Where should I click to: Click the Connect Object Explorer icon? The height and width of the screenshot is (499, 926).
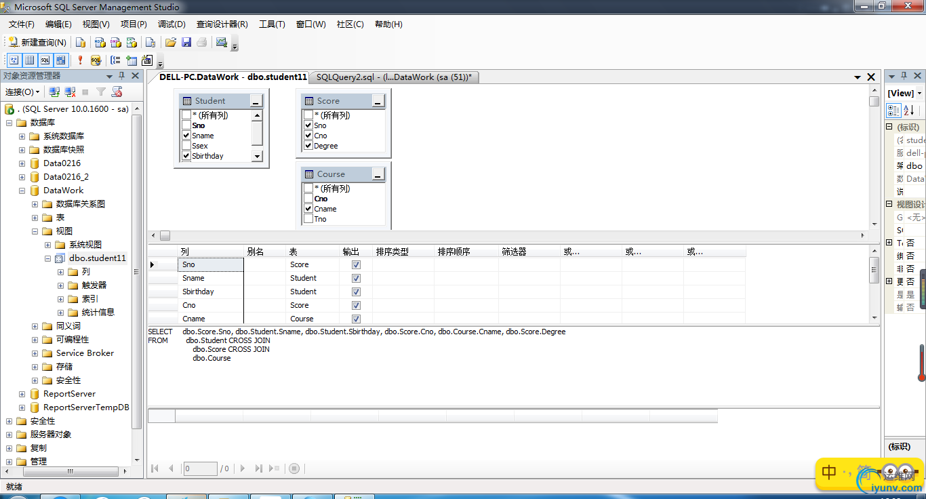54,92
